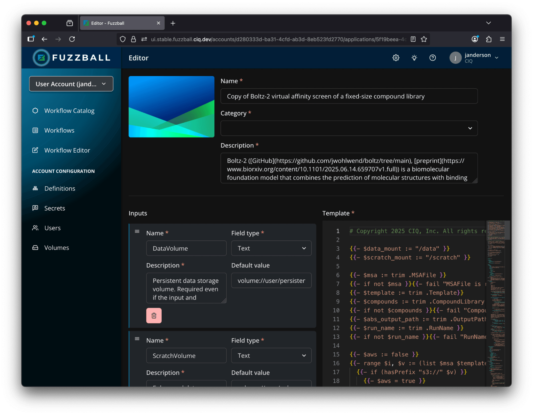The height and width of the screenshot is (415, 533).
Task: Click the Workflow Catalog hexagon icon
Action: (35, 110)
